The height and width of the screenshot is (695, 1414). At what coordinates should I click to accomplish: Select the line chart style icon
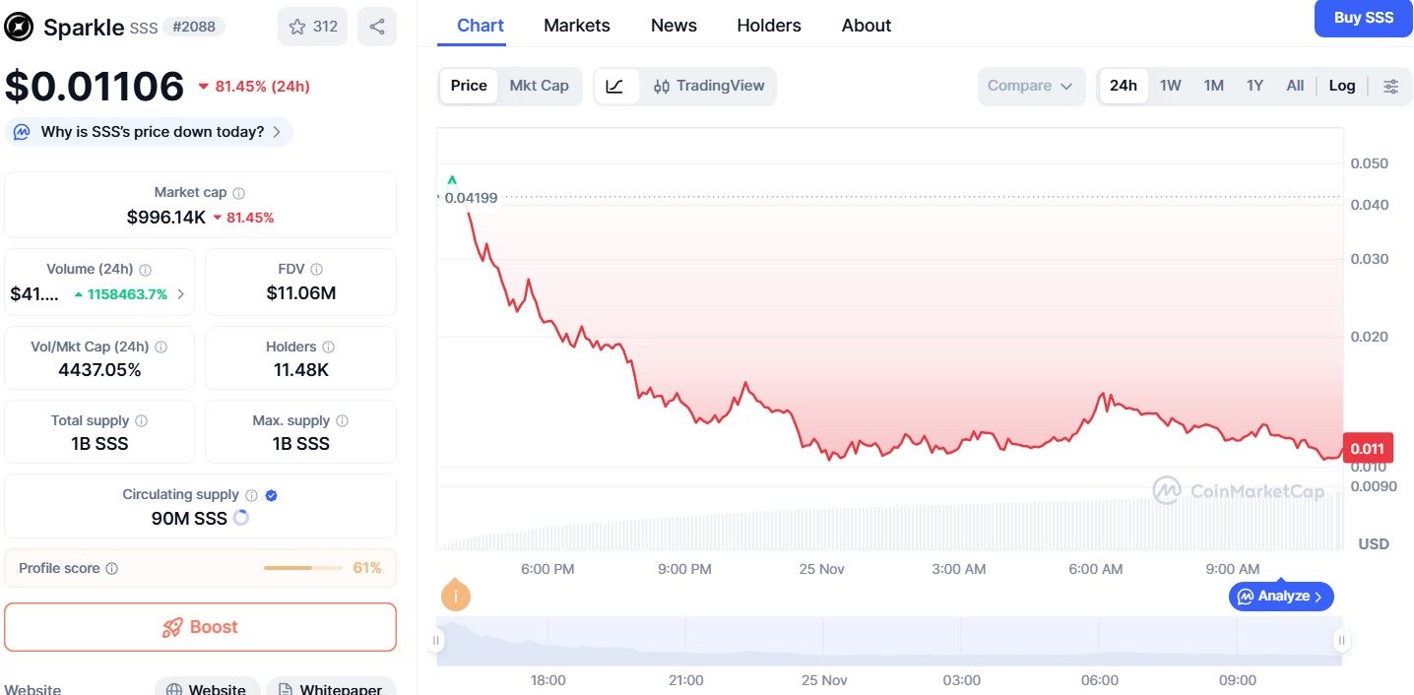click(x=615, y=86)
